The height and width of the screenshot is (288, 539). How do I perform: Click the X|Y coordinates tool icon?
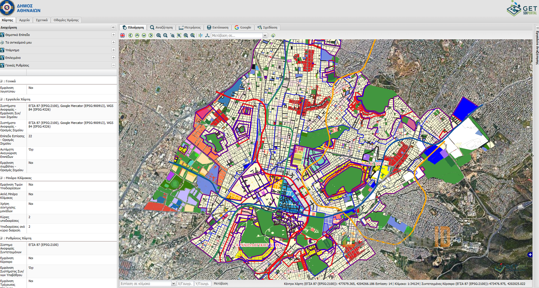point(201,35)
